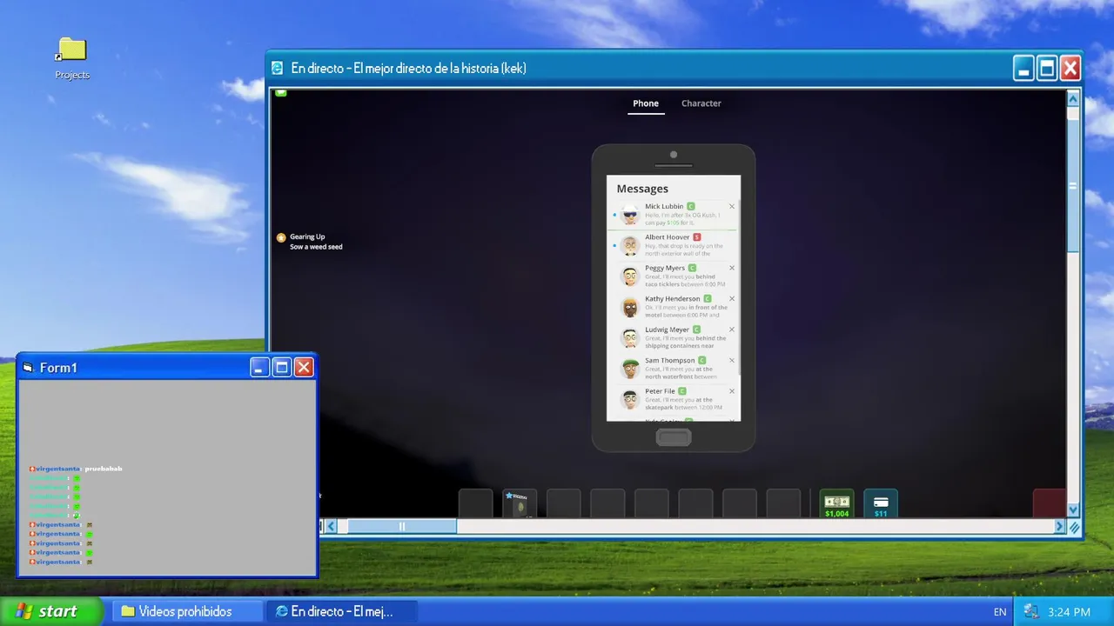Click the C badge beside Kathy Henderson
Image resolution: width=1114 pixels, height=626 pixels.
(708, 298)
